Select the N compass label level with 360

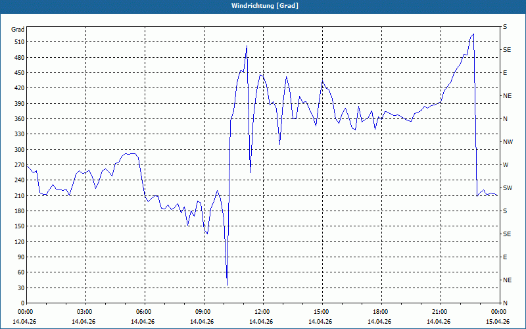click(x=505, y=119)
